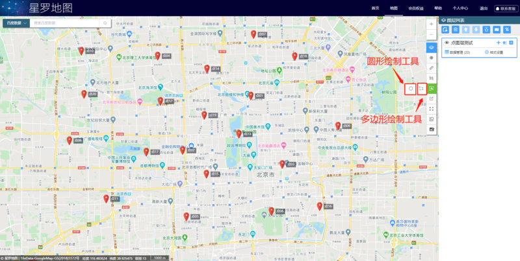
Task: Click red marker labeled 点19
Action: [204, 115]
